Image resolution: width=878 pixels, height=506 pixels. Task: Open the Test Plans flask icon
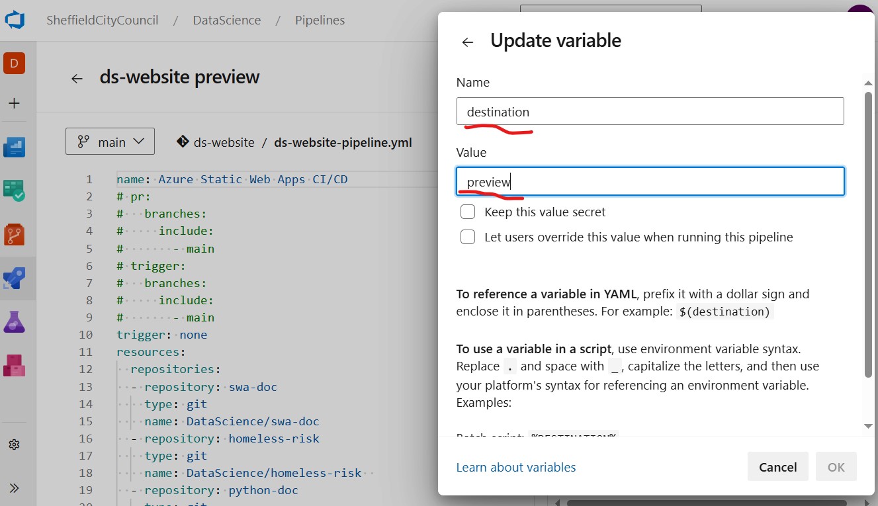[14, 321]
